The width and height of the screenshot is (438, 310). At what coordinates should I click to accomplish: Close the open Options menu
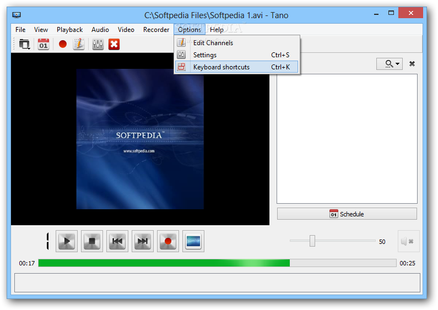[190, 30]
